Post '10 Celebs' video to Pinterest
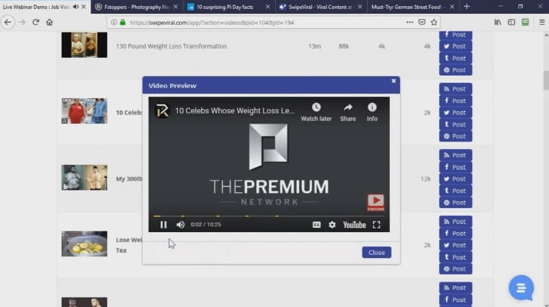The height and width of the screenshot is (307, 549). 455,136
